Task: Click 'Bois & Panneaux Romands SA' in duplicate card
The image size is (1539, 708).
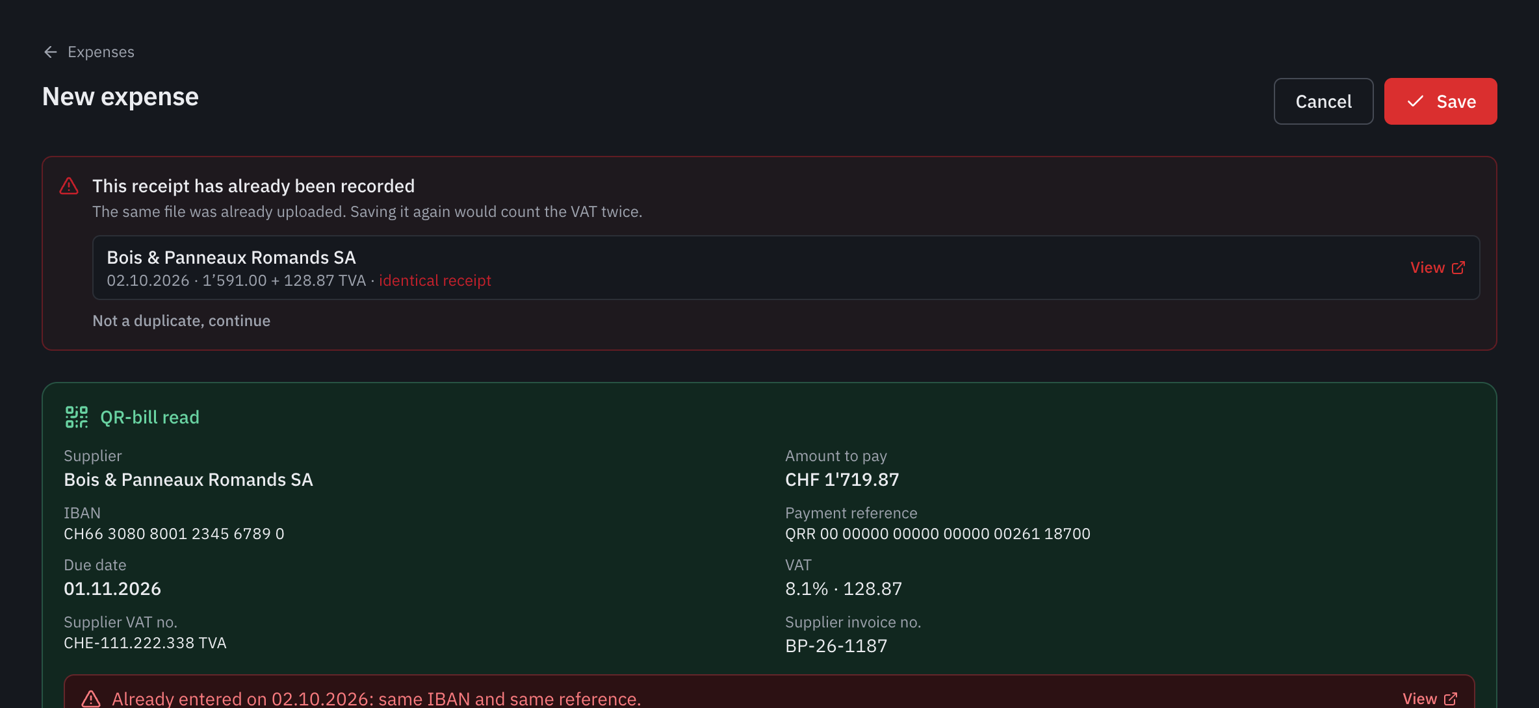Action: point(231,258)
